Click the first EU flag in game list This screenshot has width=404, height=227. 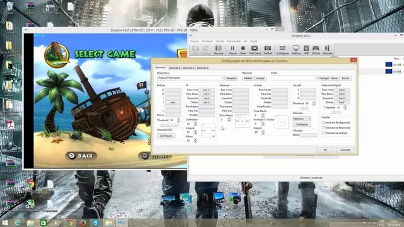(389, 64)
